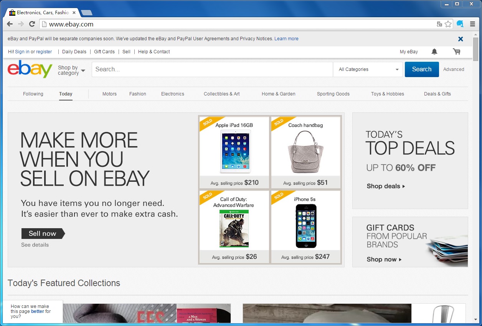
Task: Click the browser reload button
Action: pos(32,24)
